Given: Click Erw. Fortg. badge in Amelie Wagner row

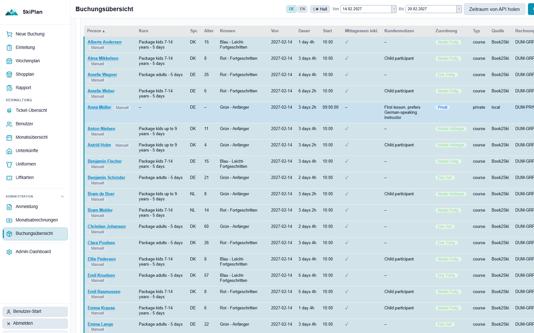Looking at the screenshot, I should coord(446,75).
